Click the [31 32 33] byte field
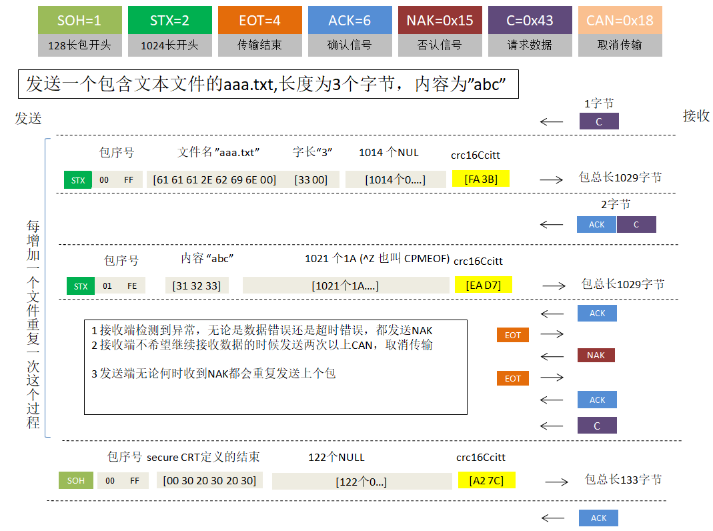The image size is (713, 531). 197,286
